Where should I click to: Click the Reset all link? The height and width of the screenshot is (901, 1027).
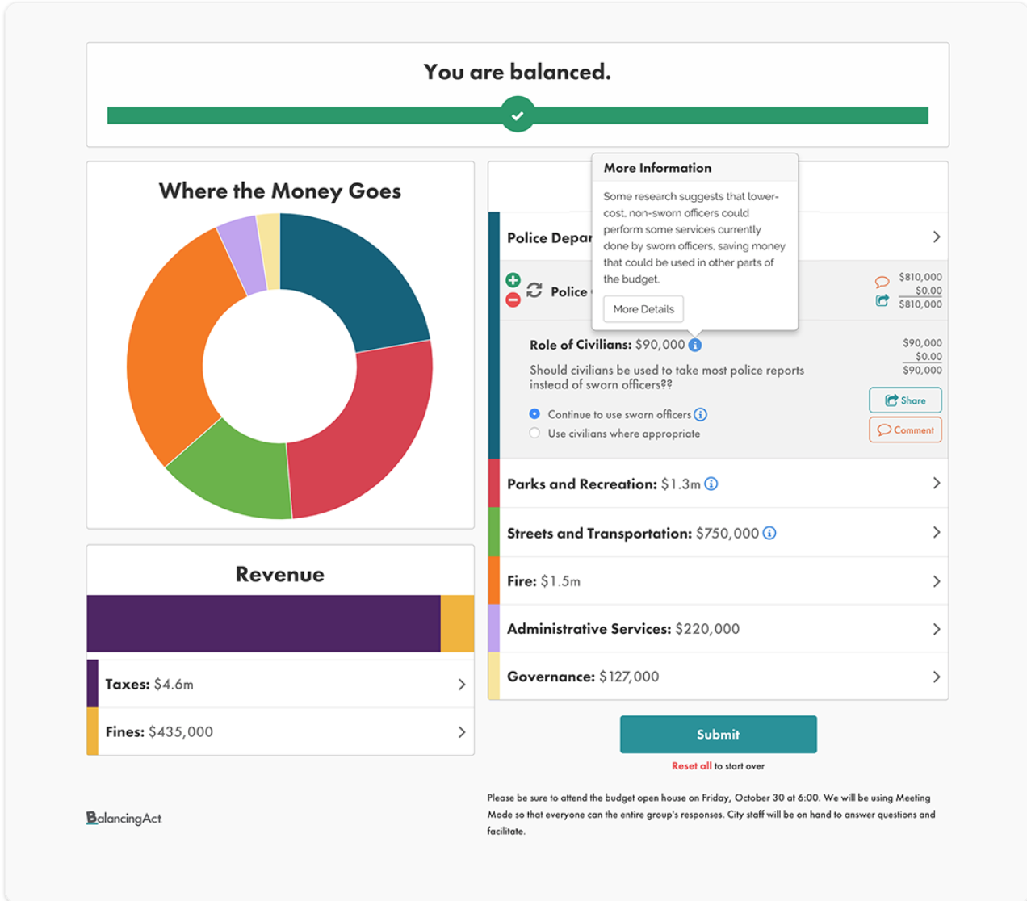point(691,766)
